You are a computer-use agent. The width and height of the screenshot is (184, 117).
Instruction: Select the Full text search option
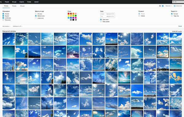tap(172, 14)
